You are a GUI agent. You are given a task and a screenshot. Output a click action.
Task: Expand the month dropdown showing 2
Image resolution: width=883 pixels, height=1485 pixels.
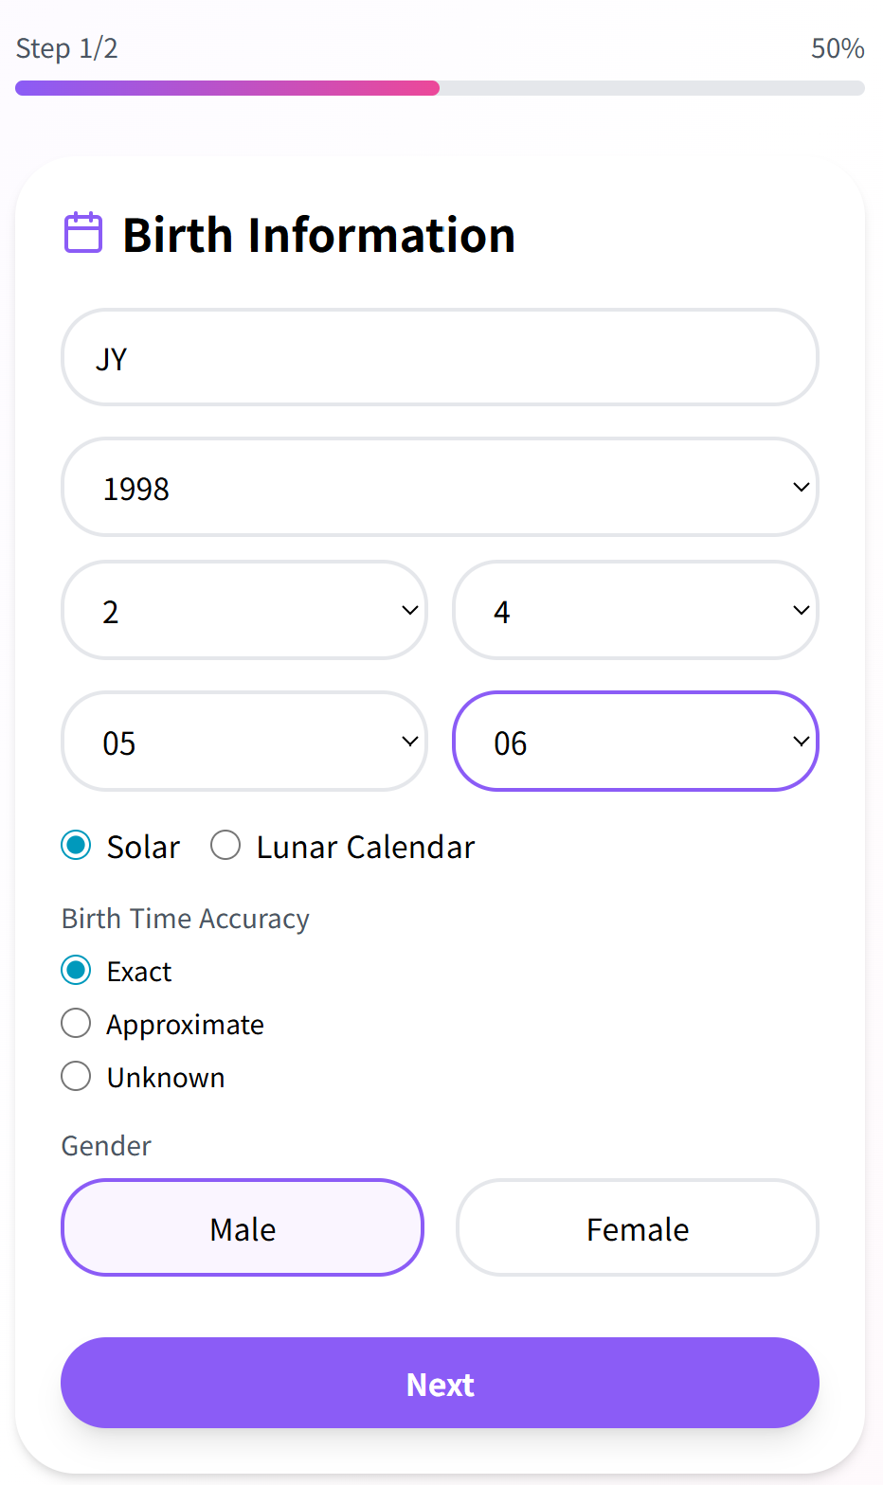243,610
